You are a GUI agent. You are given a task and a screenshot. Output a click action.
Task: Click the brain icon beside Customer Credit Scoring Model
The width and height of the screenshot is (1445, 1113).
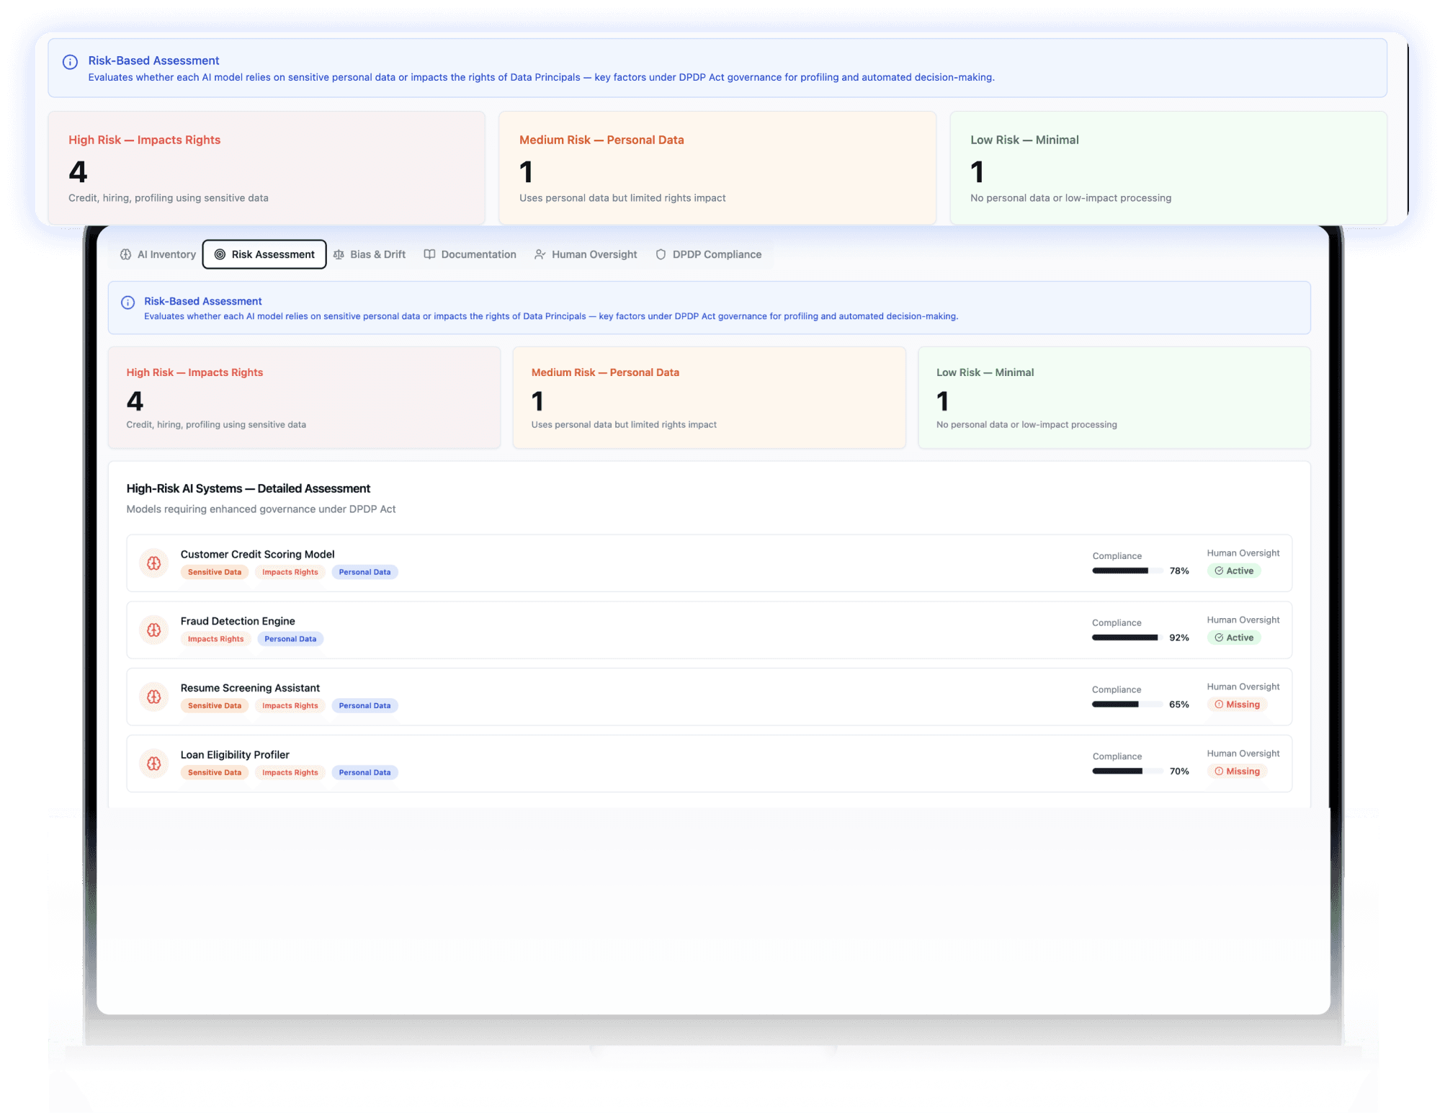tap(154, 563)
